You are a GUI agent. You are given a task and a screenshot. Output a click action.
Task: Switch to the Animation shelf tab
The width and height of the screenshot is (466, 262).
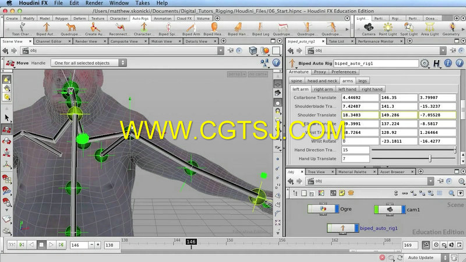point(163,19)
